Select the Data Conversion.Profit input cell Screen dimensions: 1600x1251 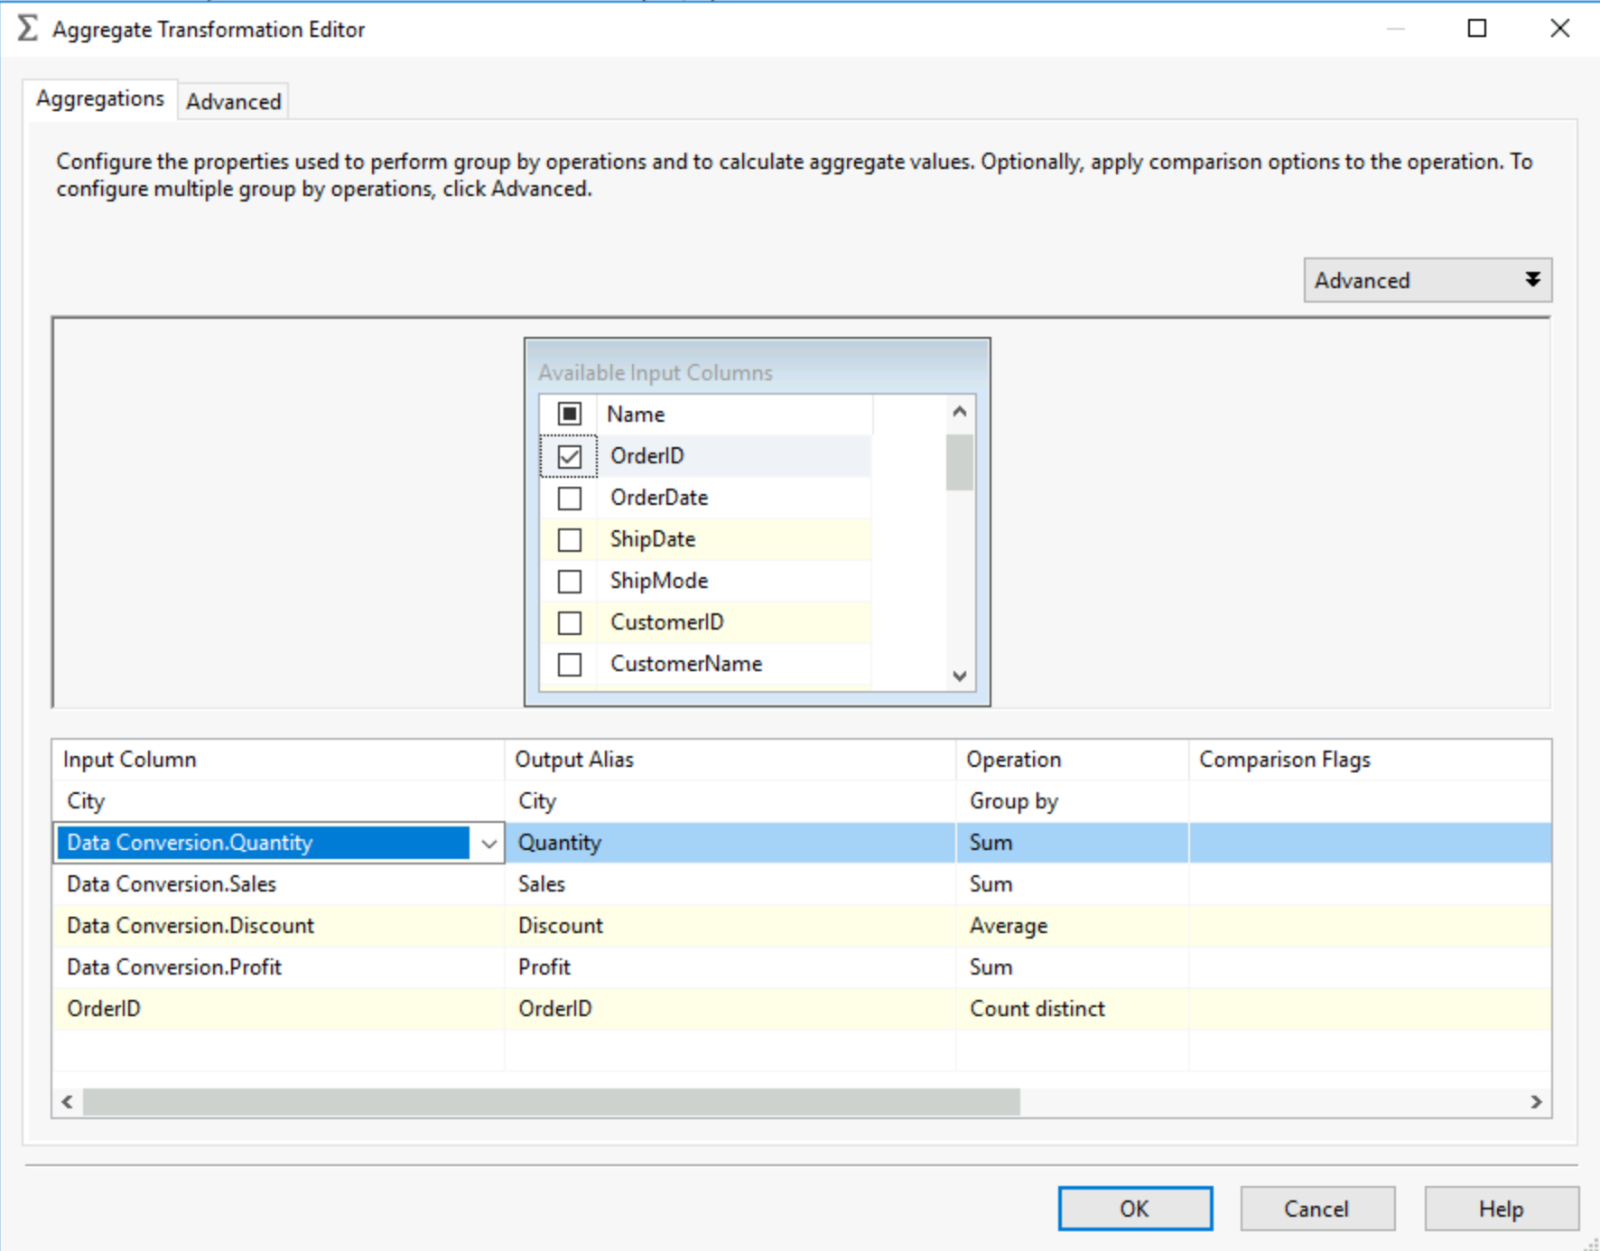[278, 967]
